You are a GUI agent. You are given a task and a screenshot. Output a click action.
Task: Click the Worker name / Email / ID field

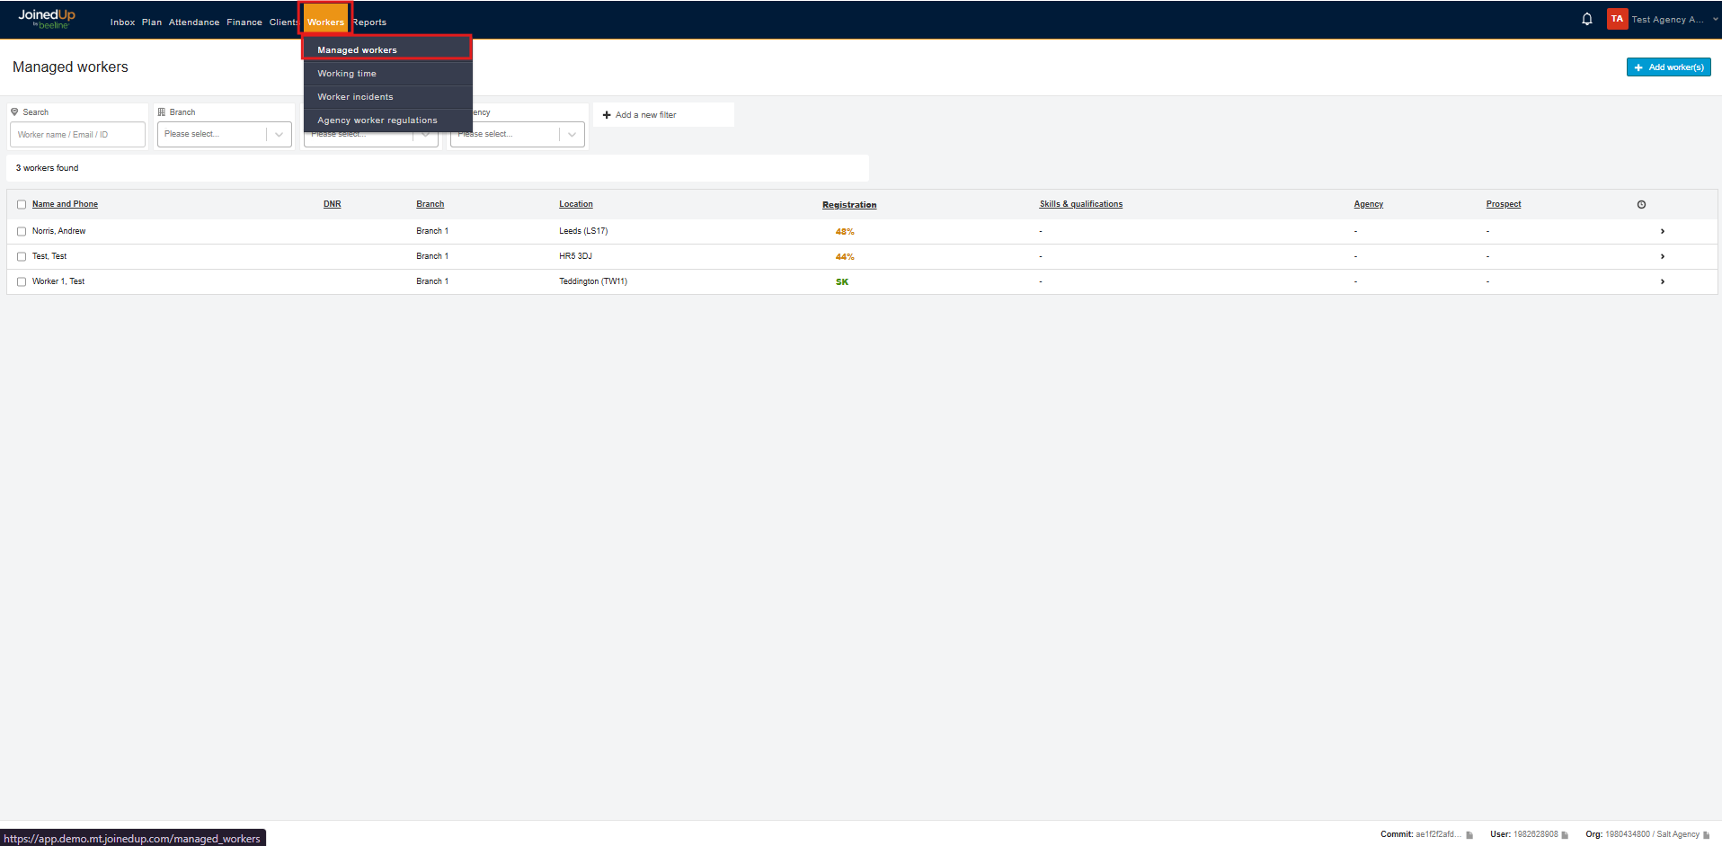[77, 134]
